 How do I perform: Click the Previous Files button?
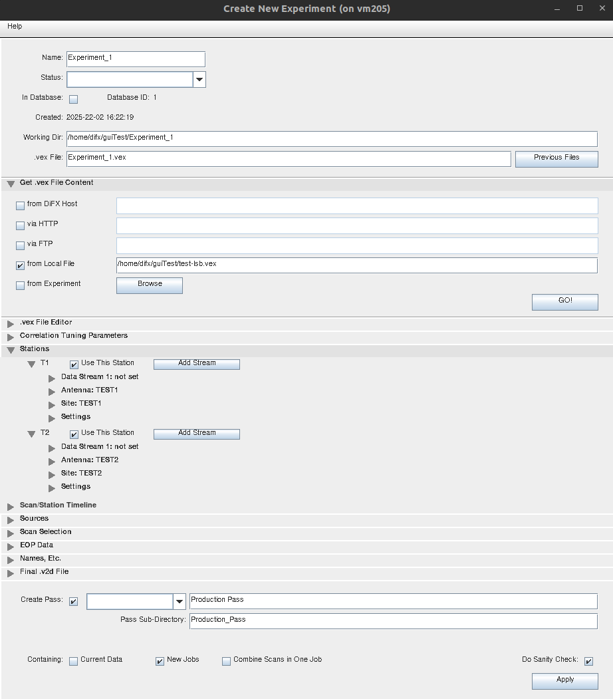(x=556, y=158)
